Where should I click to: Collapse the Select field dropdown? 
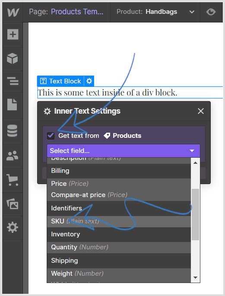tap(124, 151)
